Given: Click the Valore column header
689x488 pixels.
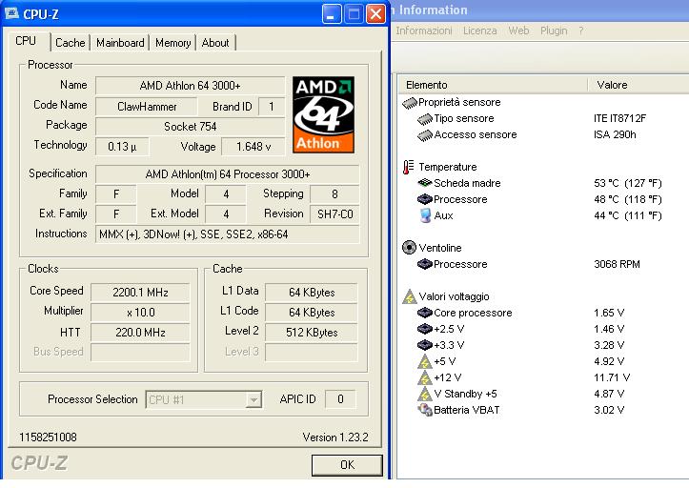Looking at the screenshot, I should pyautogui.click(x=638, y=85).
